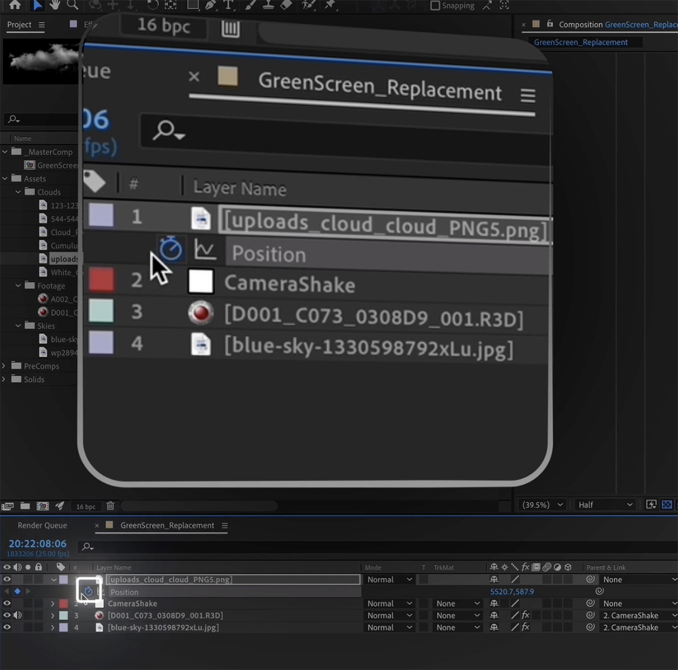
Task: Select the Pen tool
Action: (210, 5)
